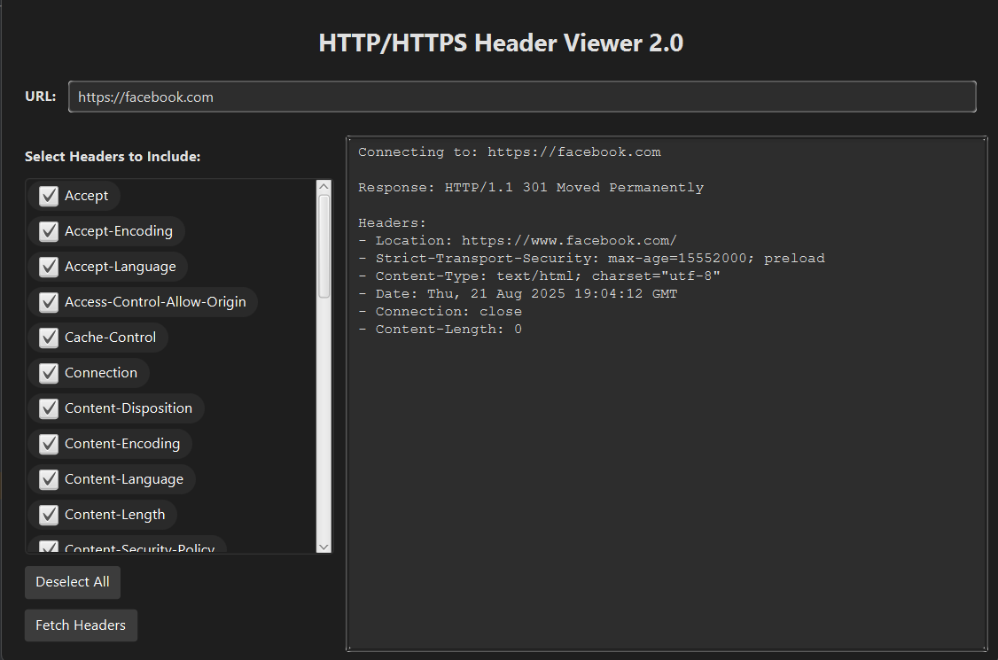Click the 'HTTP/HTTPS Header Viewer 2.0' title

click(501, 43)
